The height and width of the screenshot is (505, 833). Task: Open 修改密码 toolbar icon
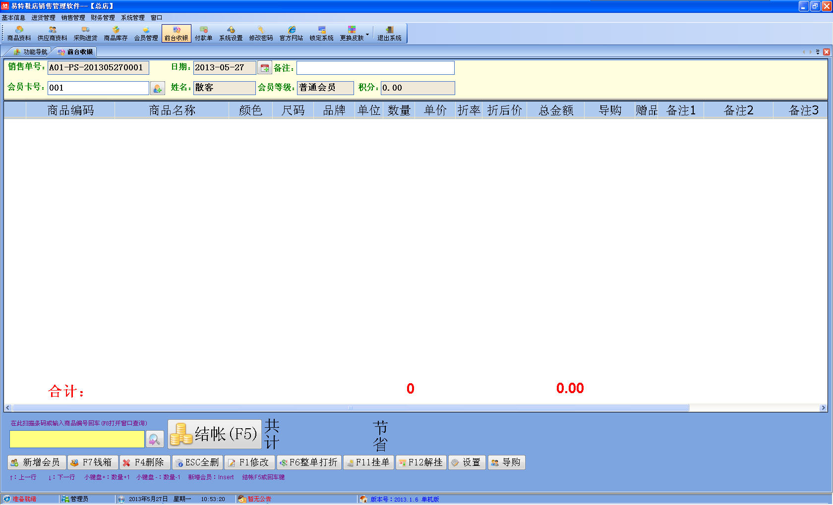[261, 34]
